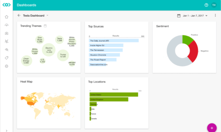This screenshot has width=221, height=132.
Task: Select White House Press Secretary bubble
Action: tap(72, 41)
